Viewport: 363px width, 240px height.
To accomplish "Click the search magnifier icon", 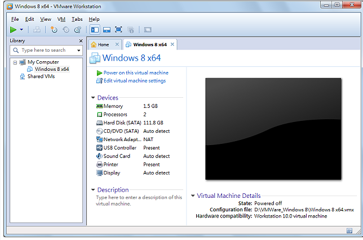I will tap(16, 50).
